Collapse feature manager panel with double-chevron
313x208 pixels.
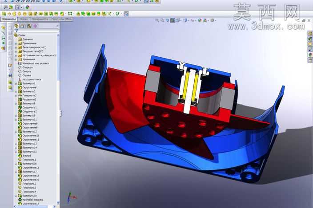57,26
